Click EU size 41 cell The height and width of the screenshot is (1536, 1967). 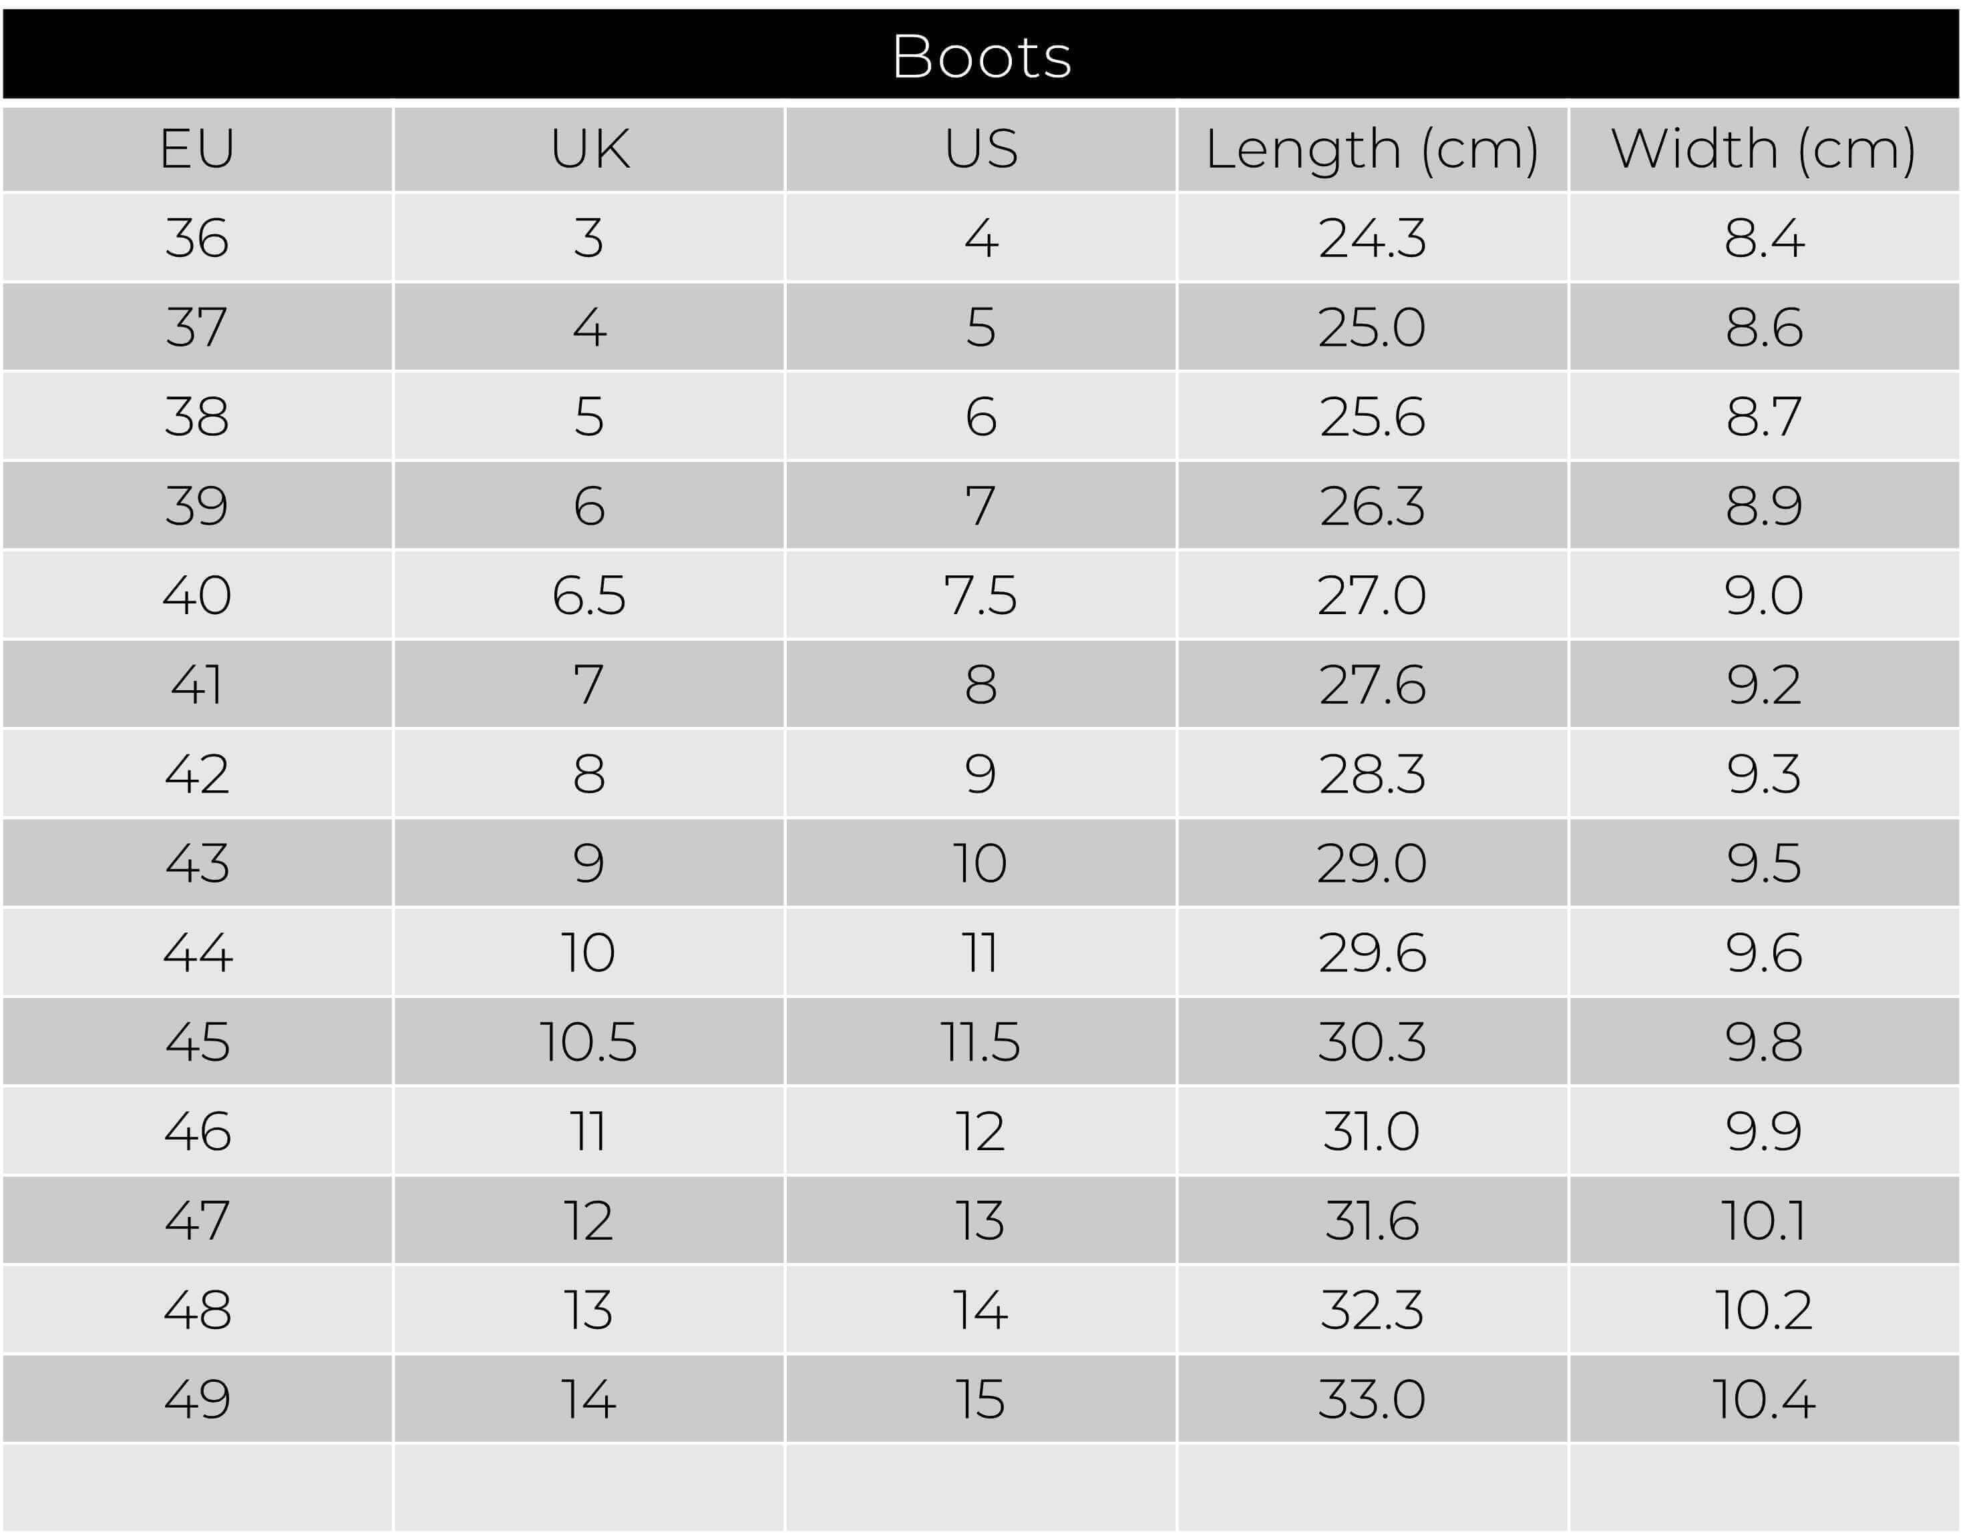197,684
